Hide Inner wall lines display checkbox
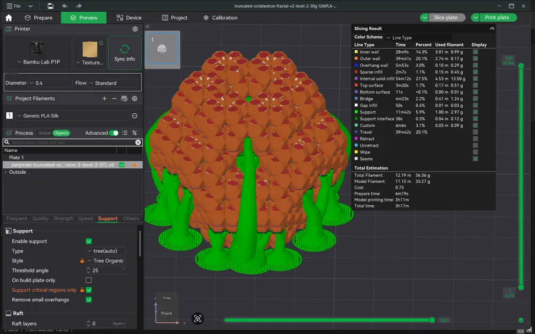This screenshot has width=535, height=334. [x=475, y=52]
